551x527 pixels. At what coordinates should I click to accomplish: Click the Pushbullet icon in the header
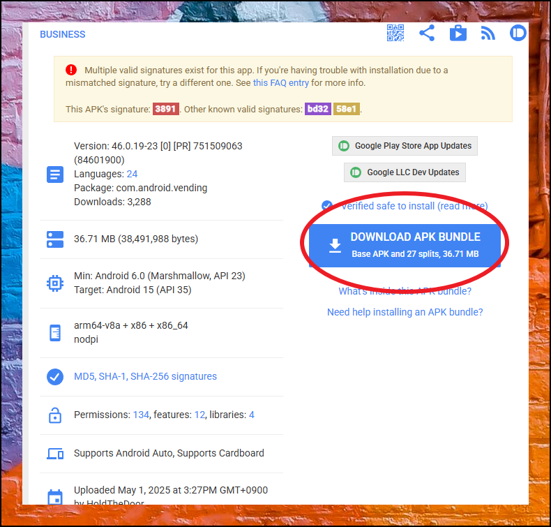[518, 33]
